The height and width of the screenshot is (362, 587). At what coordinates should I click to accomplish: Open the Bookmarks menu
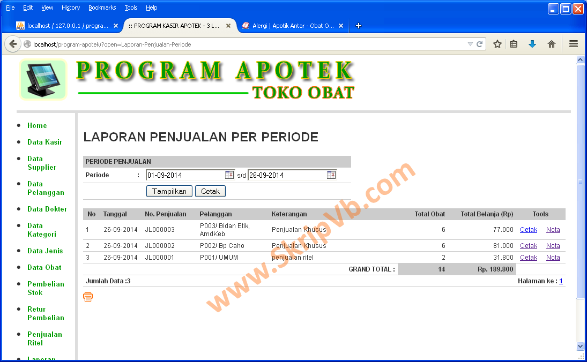click(x=102, y=7)
